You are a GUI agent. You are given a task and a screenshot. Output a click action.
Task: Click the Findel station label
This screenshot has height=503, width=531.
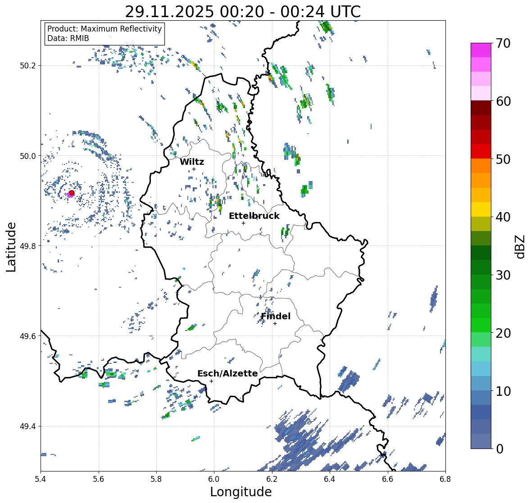276,316
